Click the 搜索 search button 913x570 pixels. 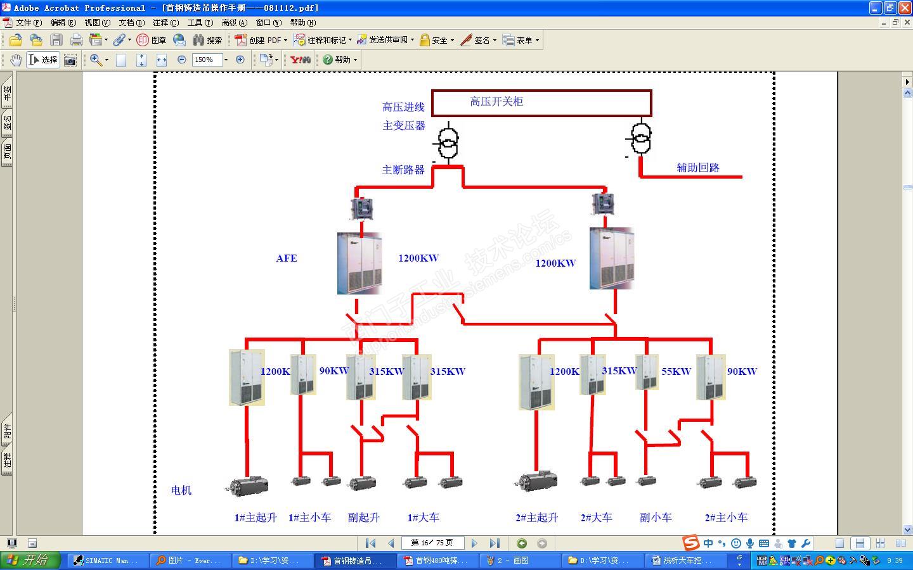(x=207, y=40)
